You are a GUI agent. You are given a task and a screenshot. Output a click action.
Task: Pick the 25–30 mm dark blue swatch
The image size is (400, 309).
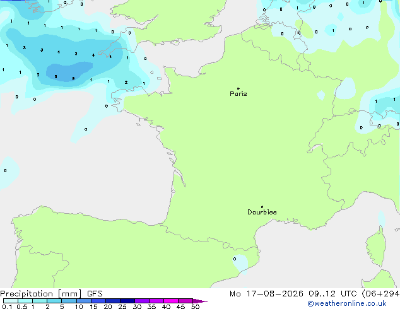(x=127, y=301)
